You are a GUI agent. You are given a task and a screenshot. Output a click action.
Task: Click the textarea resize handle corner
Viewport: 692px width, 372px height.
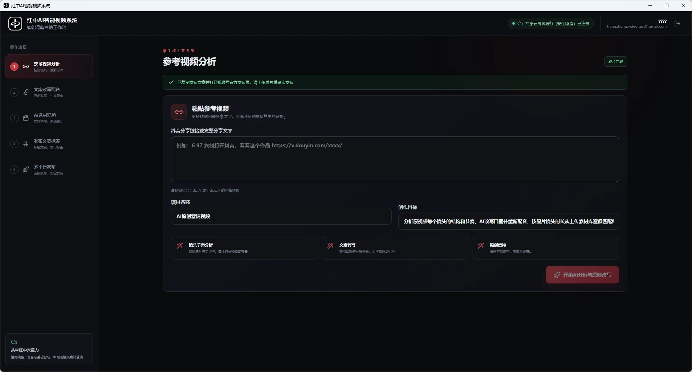point(616,180)
